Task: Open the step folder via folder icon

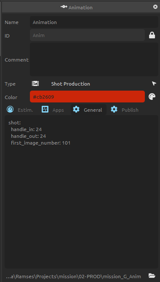Action: pos(152,276)
